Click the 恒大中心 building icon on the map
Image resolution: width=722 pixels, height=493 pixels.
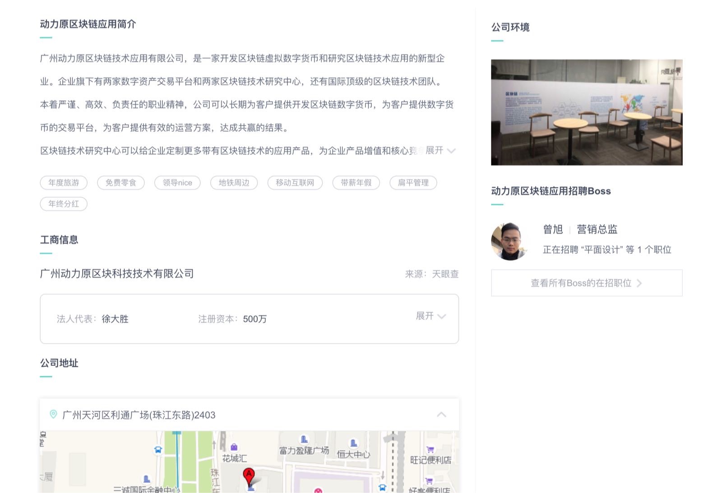point(354,443)
